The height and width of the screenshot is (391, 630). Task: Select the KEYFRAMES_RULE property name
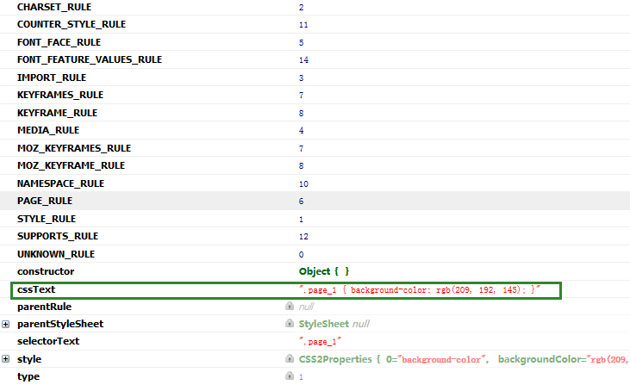[57, 95]
